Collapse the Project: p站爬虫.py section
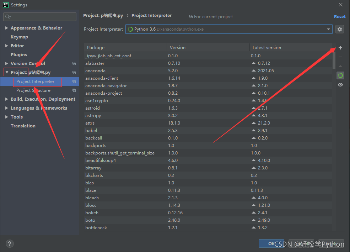 [x=7, y=72]
